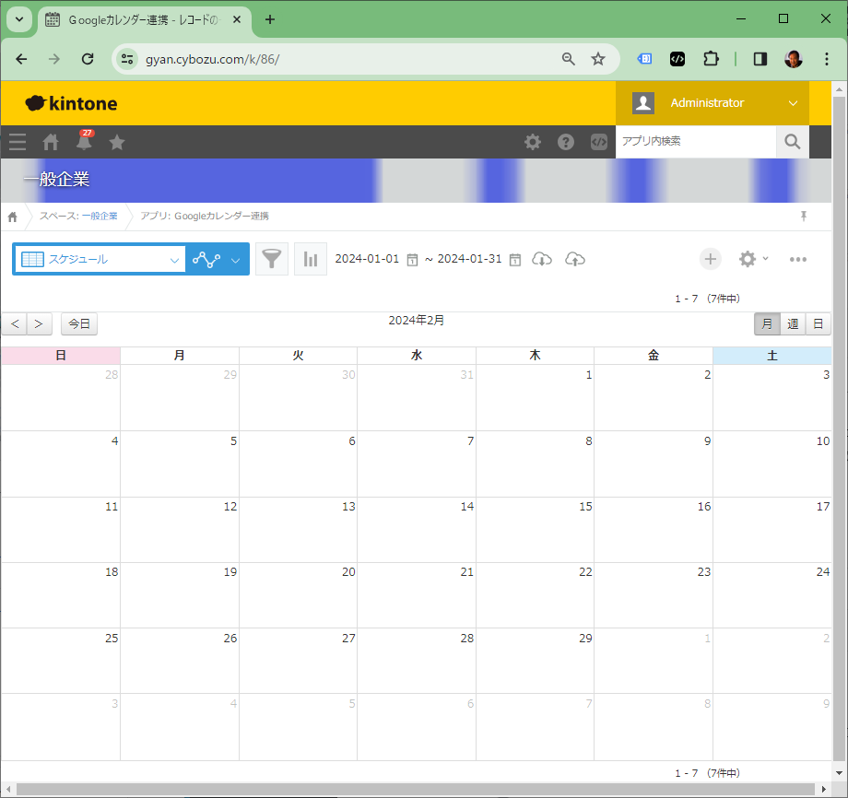The height and width of the screenshot is (798, 848).
Task: Switch calendar to 週 (week) view
Action: pyautogui.click(x=793, y=324)
